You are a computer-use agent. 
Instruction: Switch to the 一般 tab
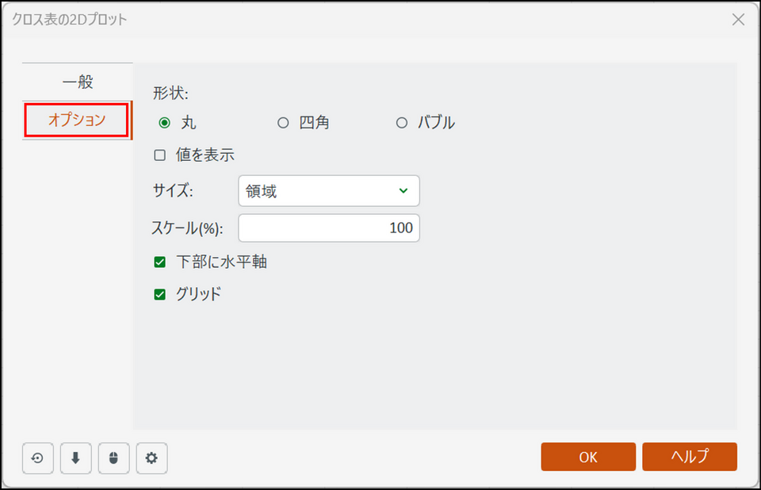click(x=77, y=82)
